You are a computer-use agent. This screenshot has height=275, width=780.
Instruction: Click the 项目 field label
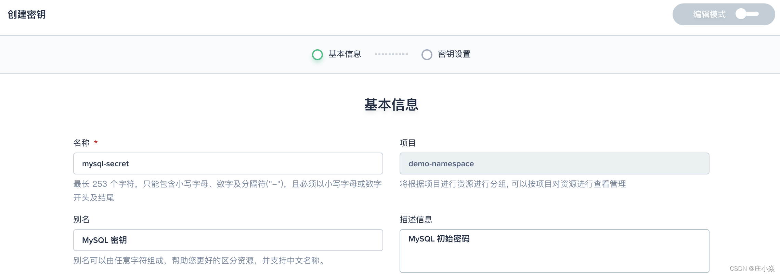click(408, 143)
